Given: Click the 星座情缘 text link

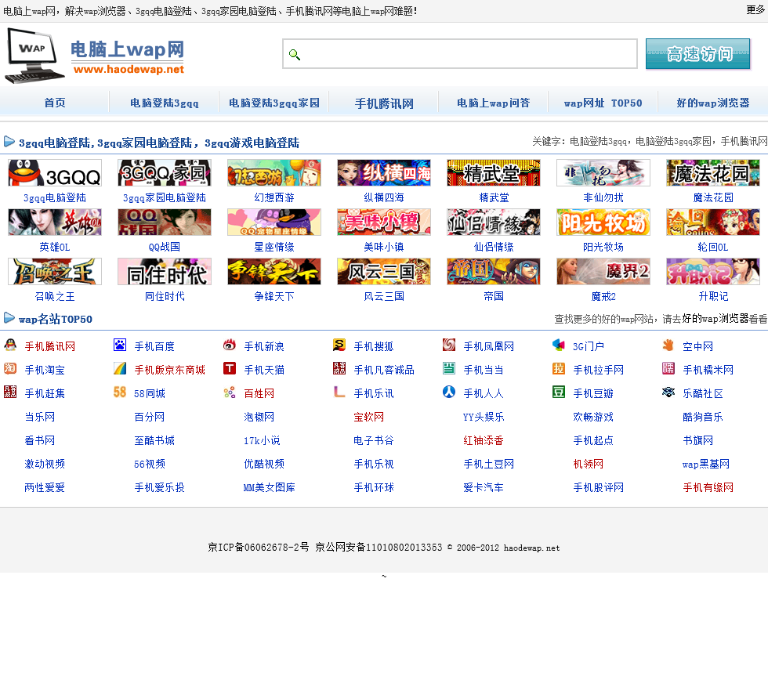Looking at the screenshot, I should tap(274, 248).
